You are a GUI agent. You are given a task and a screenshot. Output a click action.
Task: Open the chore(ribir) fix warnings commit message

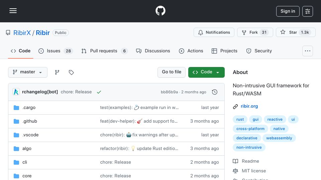[x=139, y=135]
